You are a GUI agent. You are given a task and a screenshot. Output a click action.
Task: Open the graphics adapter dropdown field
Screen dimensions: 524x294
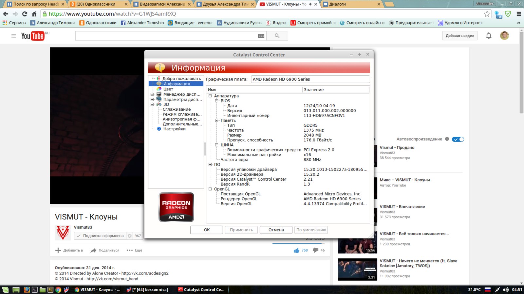point(310,79)
